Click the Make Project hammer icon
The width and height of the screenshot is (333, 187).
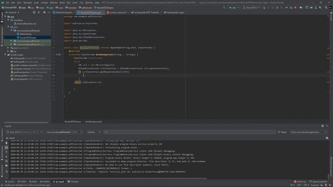224,7
